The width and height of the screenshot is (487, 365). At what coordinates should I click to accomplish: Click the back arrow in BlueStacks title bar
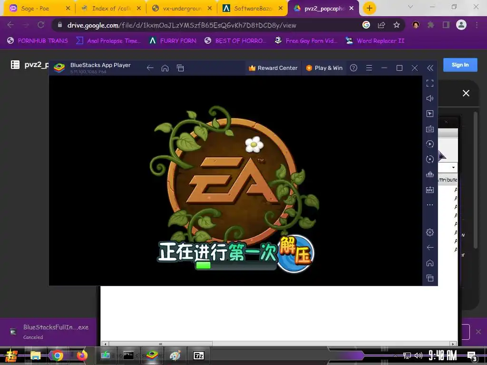coord(150,68)
